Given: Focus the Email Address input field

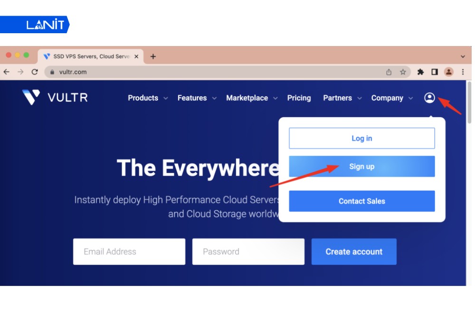Looking at the screenshot, I should point(129,252).
